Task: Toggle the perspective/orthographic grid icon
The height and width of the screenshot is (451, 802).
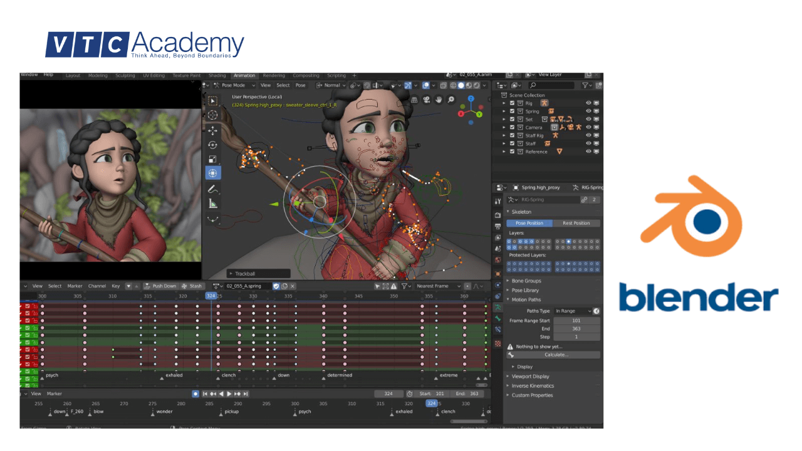Action: click(x=414, y=100)
